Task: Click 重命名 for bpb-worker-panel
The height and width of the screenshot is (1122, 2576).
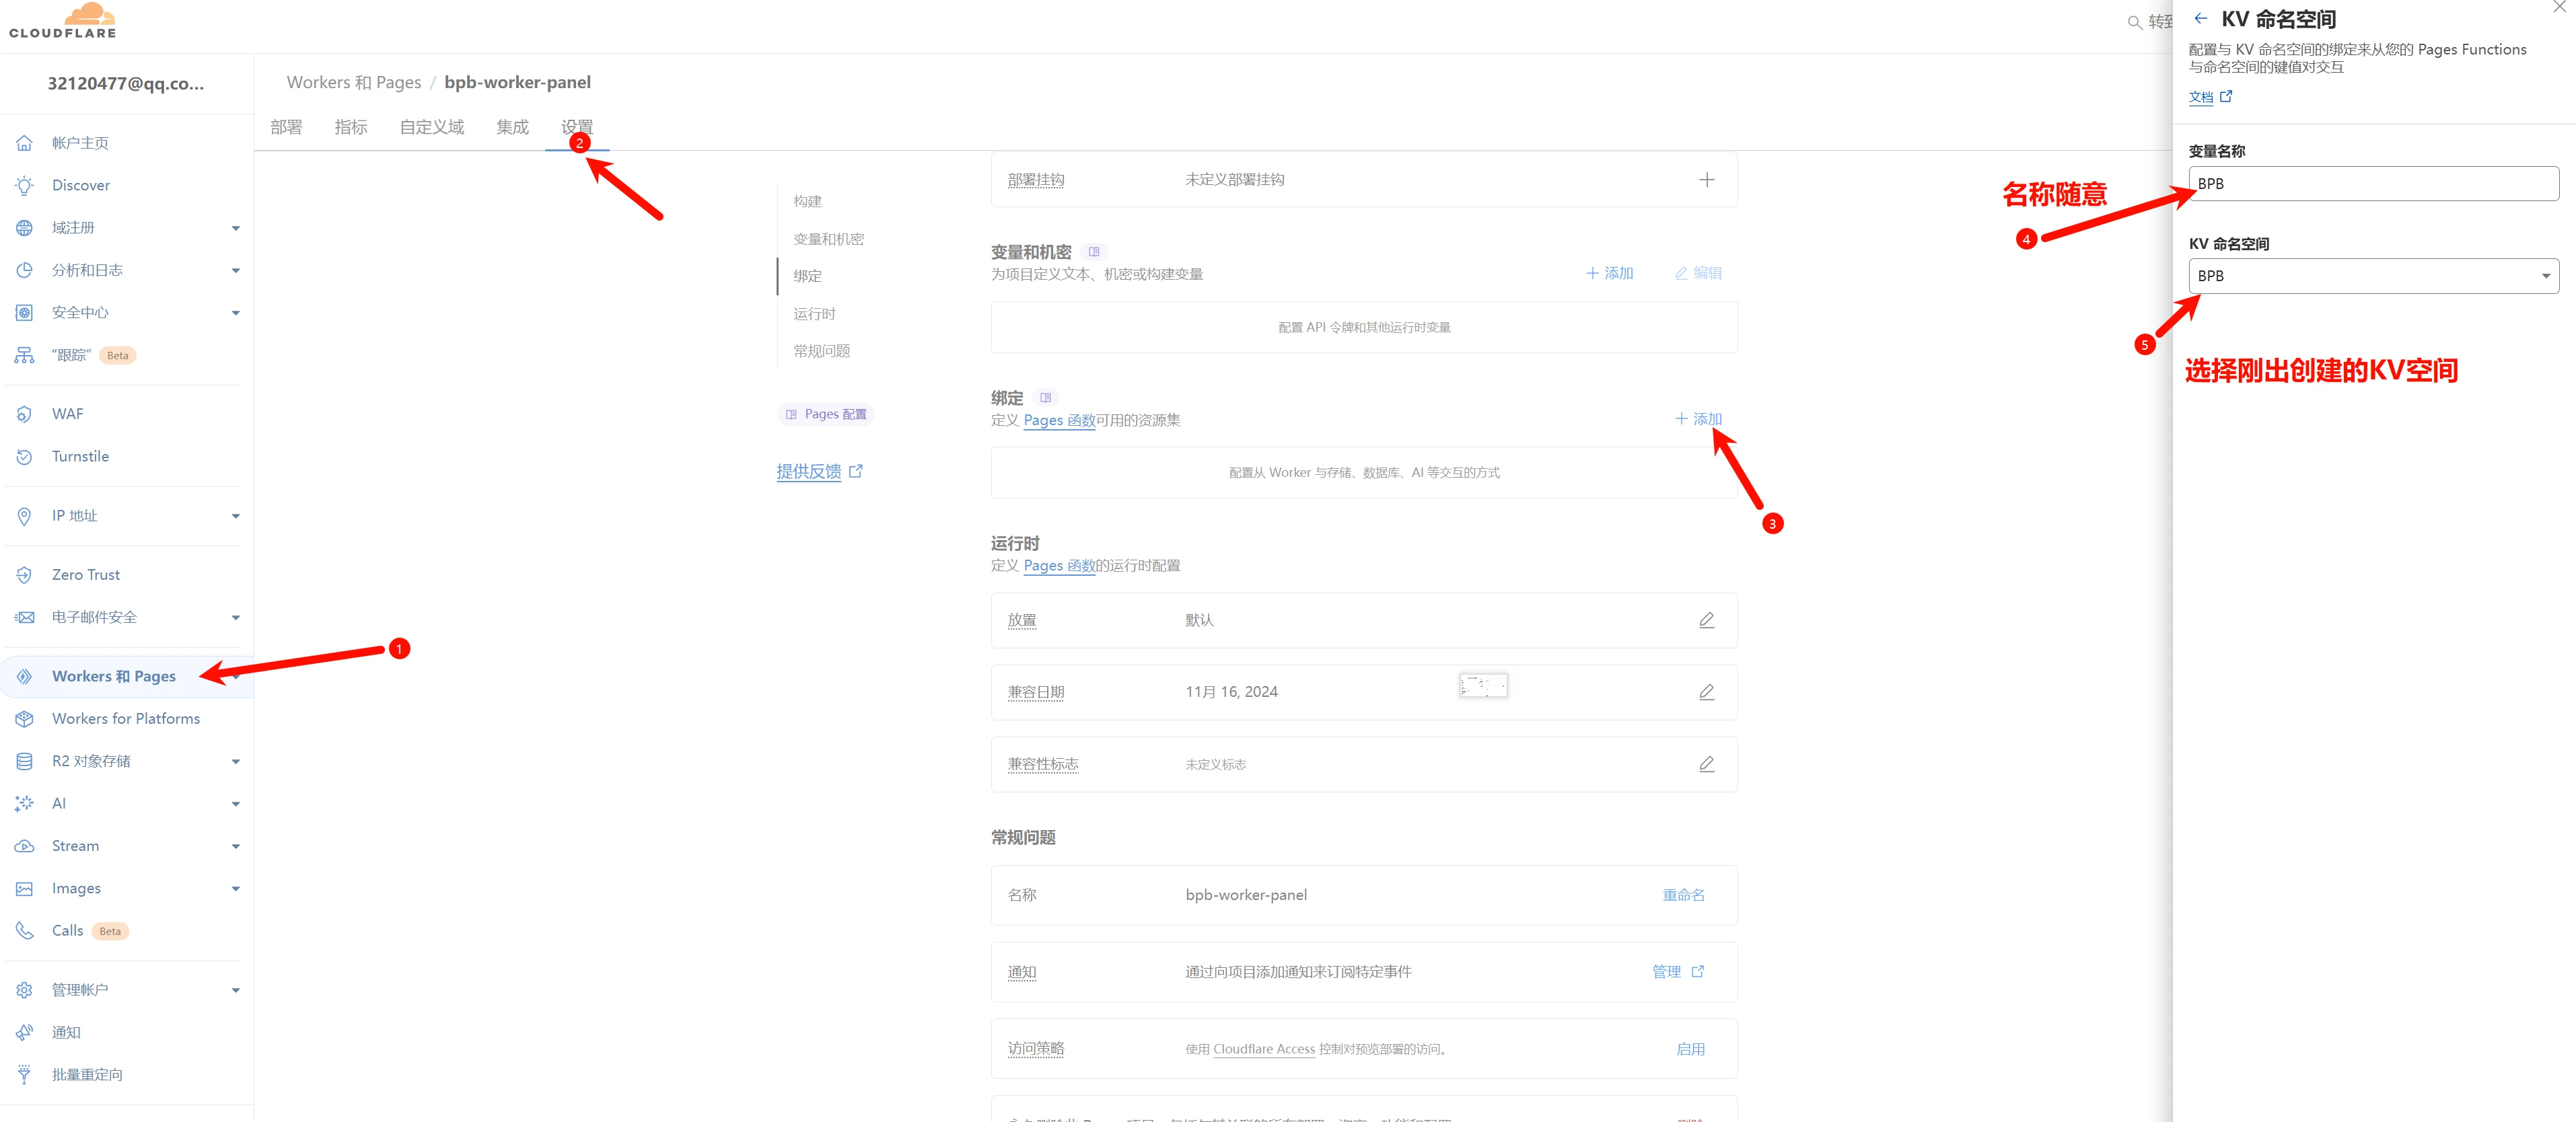Action: 1683,896
